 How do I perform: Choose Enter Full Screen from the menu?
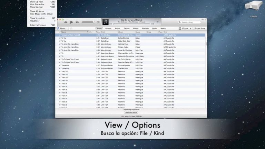click(x=38, y=25)
